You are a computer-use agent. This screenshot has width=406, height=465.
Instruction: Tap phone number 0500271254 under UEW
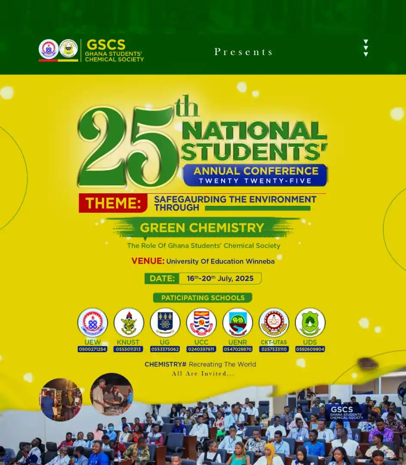[92, 349]
